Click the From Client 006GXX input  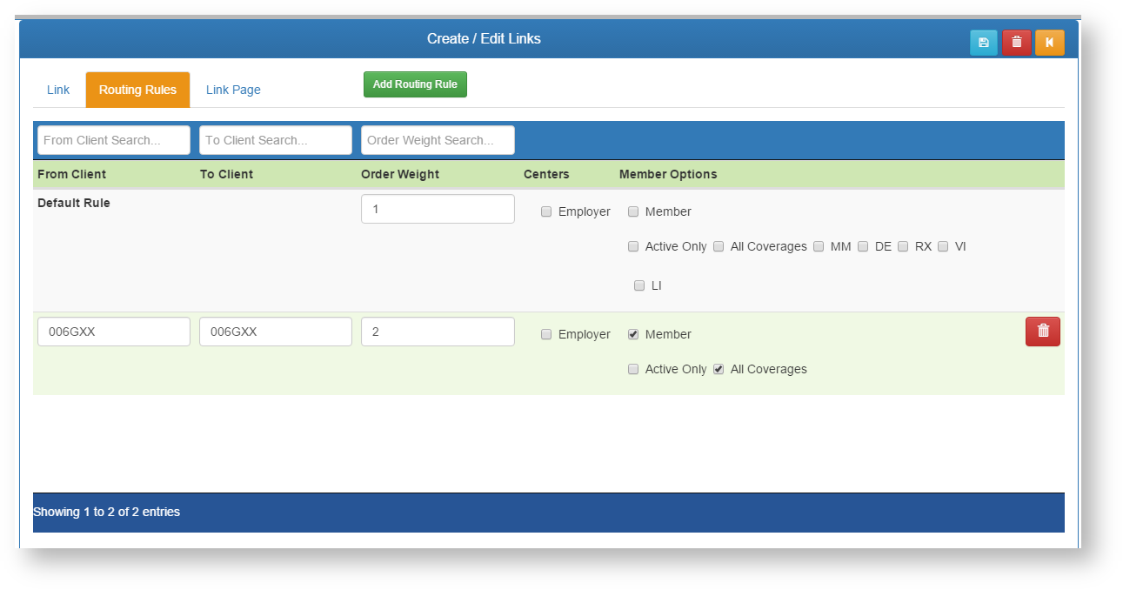click(114, 332)
